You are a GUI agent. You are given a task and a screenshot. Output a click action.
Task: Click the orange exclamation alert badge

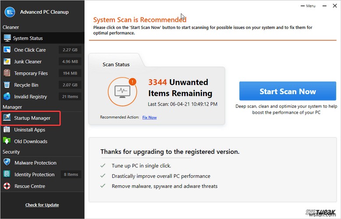(x=132, y=82)
